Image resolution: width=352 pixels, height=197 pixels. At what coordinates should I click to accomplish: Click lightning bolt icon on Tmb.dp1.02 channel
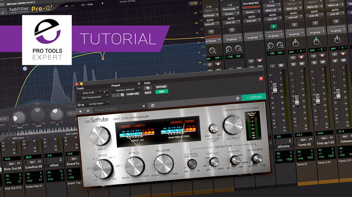click(x=315, y=23)
